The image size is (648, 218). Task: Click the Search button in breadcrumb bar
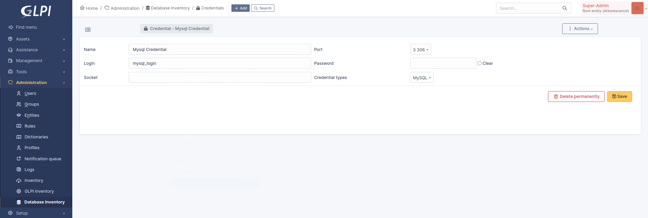pos(263,8)
